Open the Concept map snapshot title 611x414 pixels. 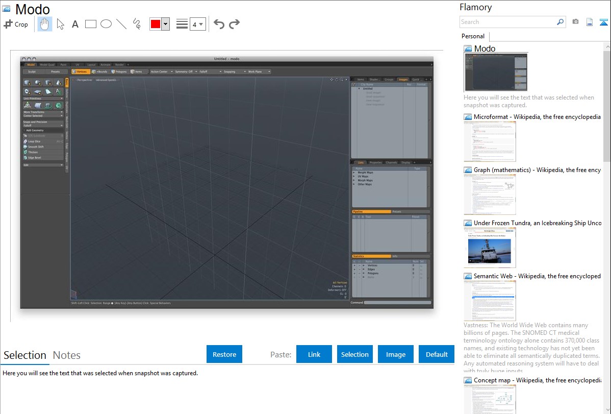tap(538, 380)
